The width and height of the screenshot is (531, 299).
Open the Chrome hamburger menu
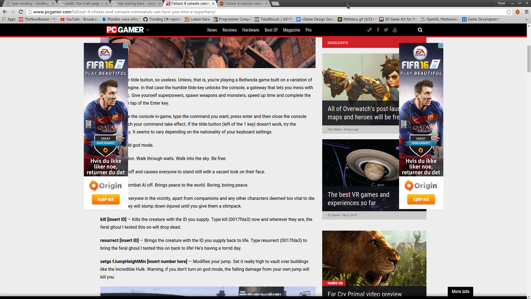click(x=526, y=12)
